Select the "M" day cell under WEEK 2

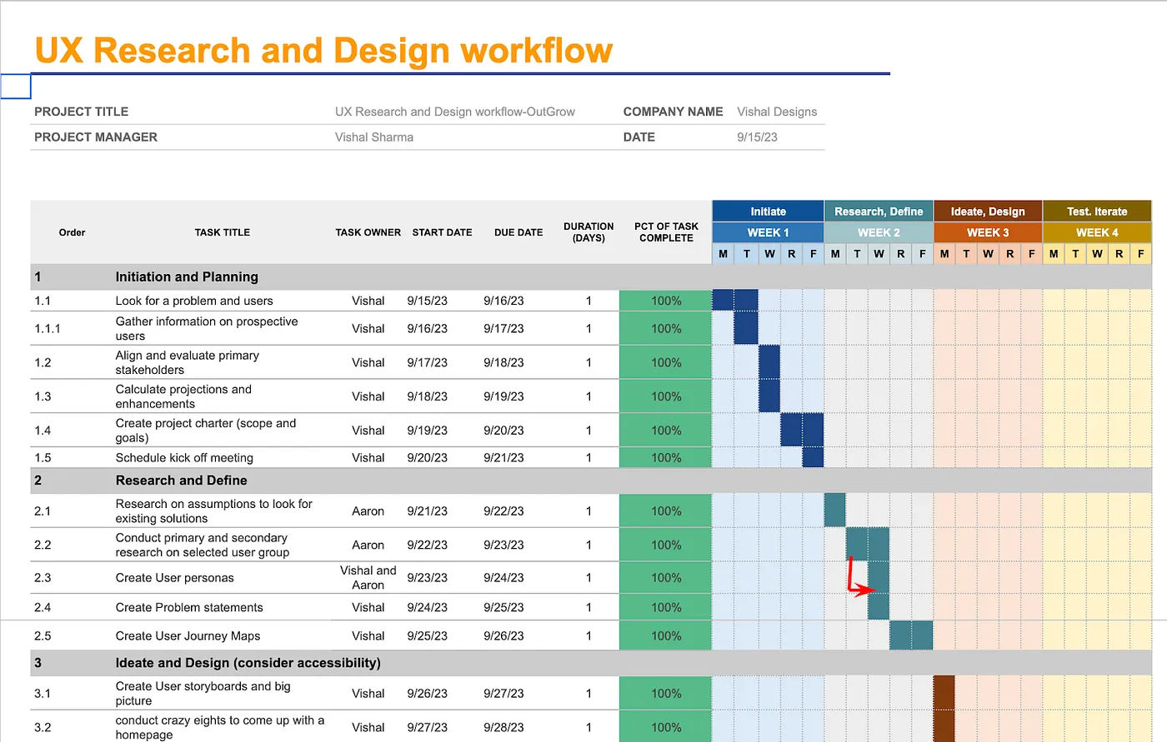pyautogui.click(x=834, y=253)
